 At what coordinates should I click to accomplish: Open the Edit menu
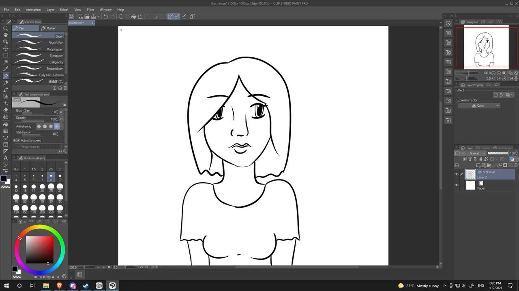tap(17, 9)
